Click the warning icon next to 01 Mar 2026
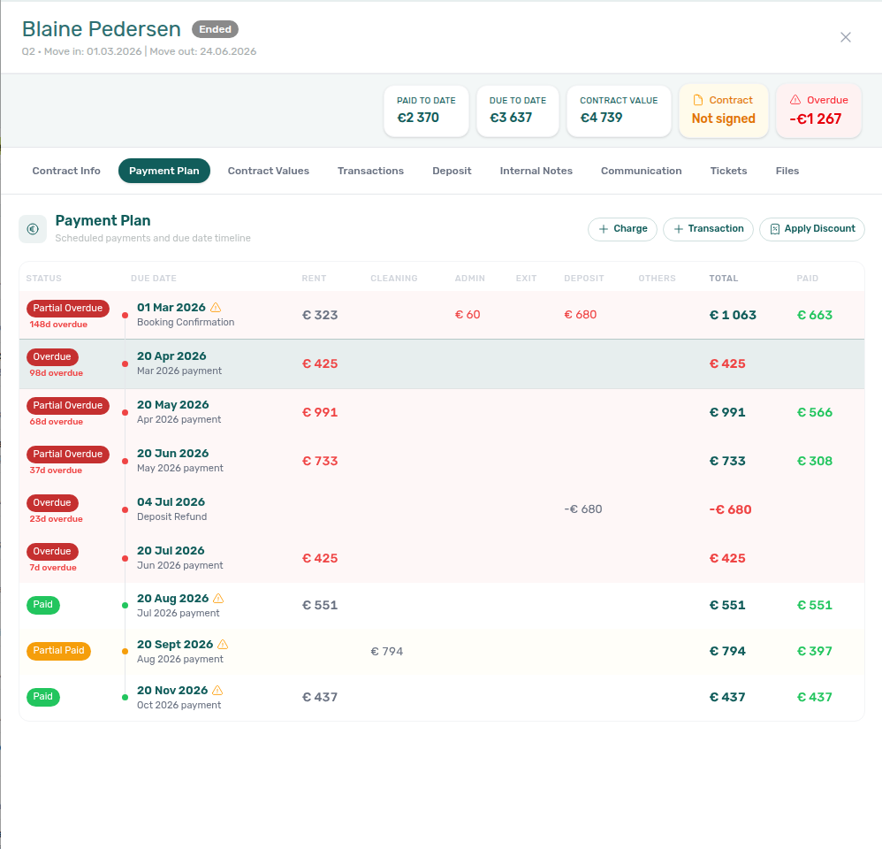 point(216,308)
